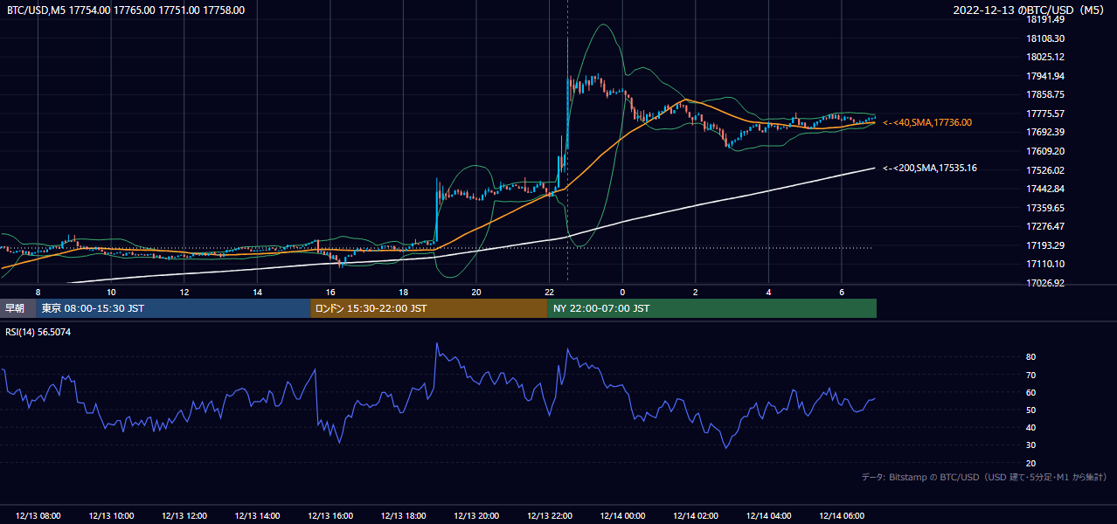1117x524 pixels.
Task: Click the hour label 22 under the price chart
Action: point(549,292)
